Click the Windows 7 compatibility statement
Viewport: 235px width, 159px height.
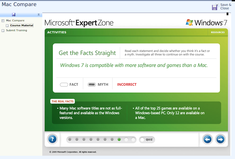[134, 65]
